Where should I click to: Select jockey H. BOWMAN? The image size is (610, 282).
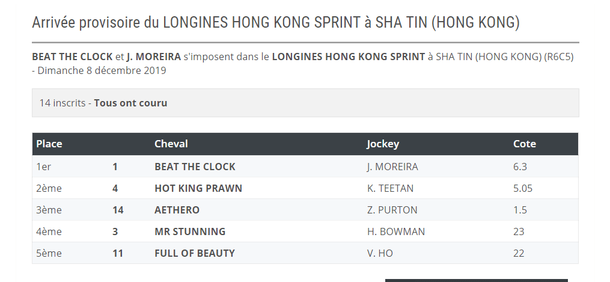tap(395, 231)
